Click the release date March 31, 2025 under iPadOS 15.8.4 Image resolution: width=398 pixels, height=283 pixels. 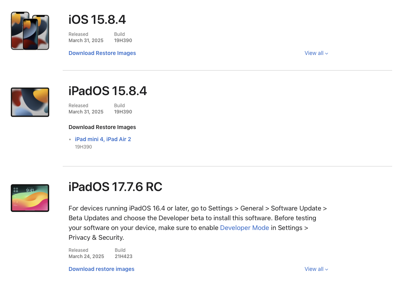coord(86,111)
